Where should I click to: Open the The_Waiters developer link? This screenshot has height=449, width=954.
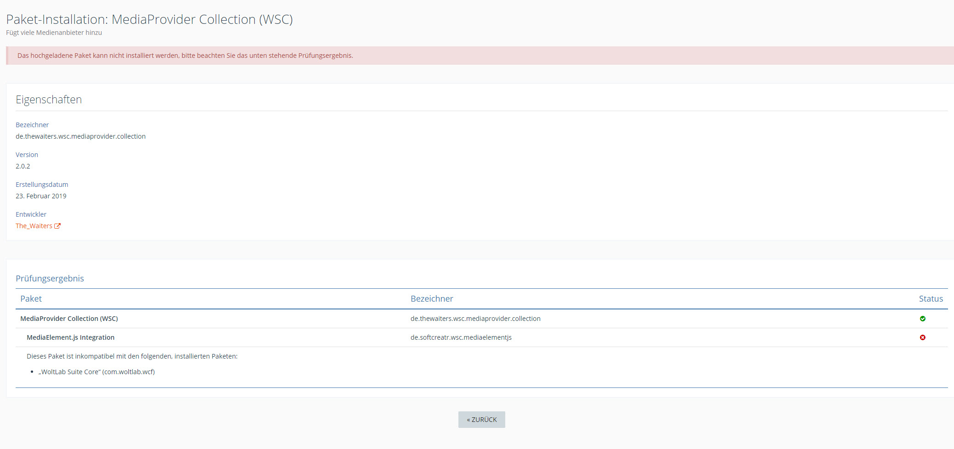click(x=34, y=226)
